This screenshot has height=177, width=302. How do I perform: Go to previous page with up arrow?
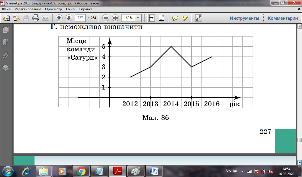tap(59, 18)
